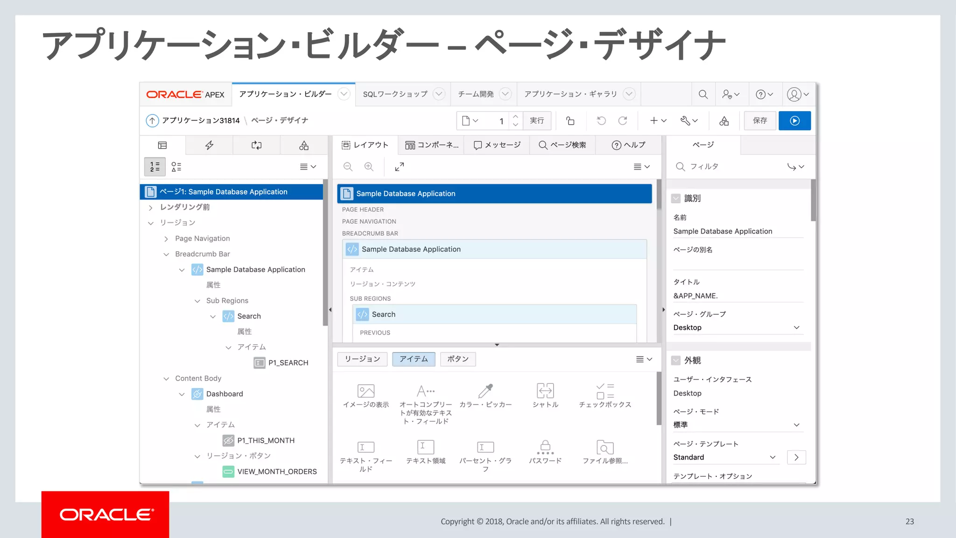Open the layout pane hamburger menu
This screenshot has height=538, width=956.
tap(642, 167)
